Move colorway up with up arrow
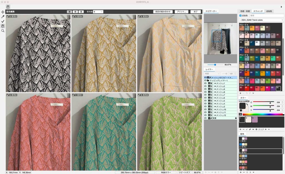Screen dimensions: 285x174 (x=247, y=172)
